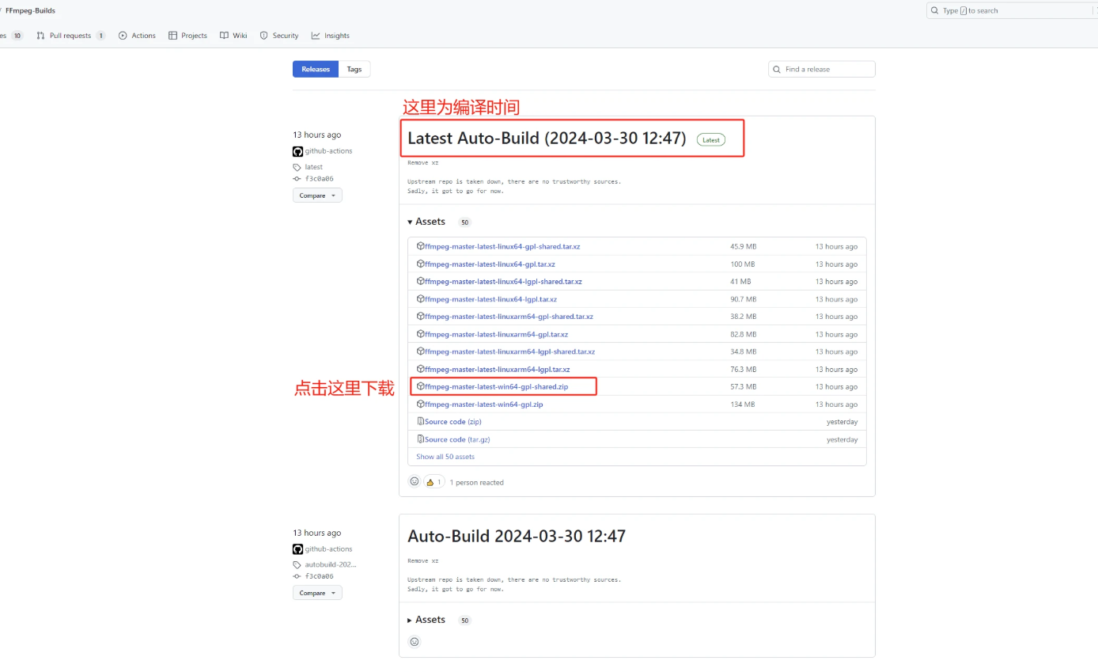Click the '1 person reacted' text
This screenshot has height=672, width=1098.
pos(476,482)
